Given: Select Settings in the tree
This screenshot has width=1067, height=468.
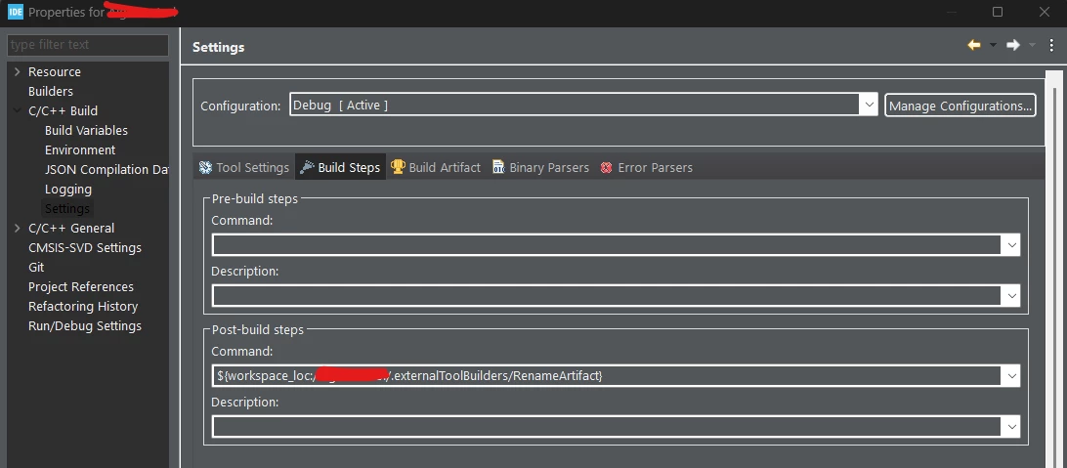Looking at the screenshot, I should point(67,208).
